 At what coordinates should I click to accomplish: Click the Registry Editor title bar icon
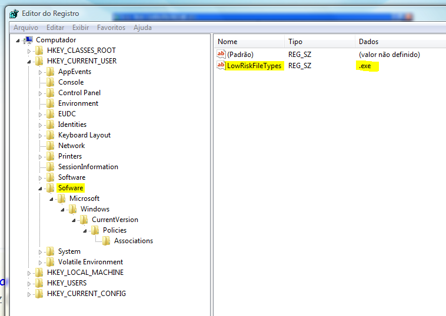click(14, 13)
